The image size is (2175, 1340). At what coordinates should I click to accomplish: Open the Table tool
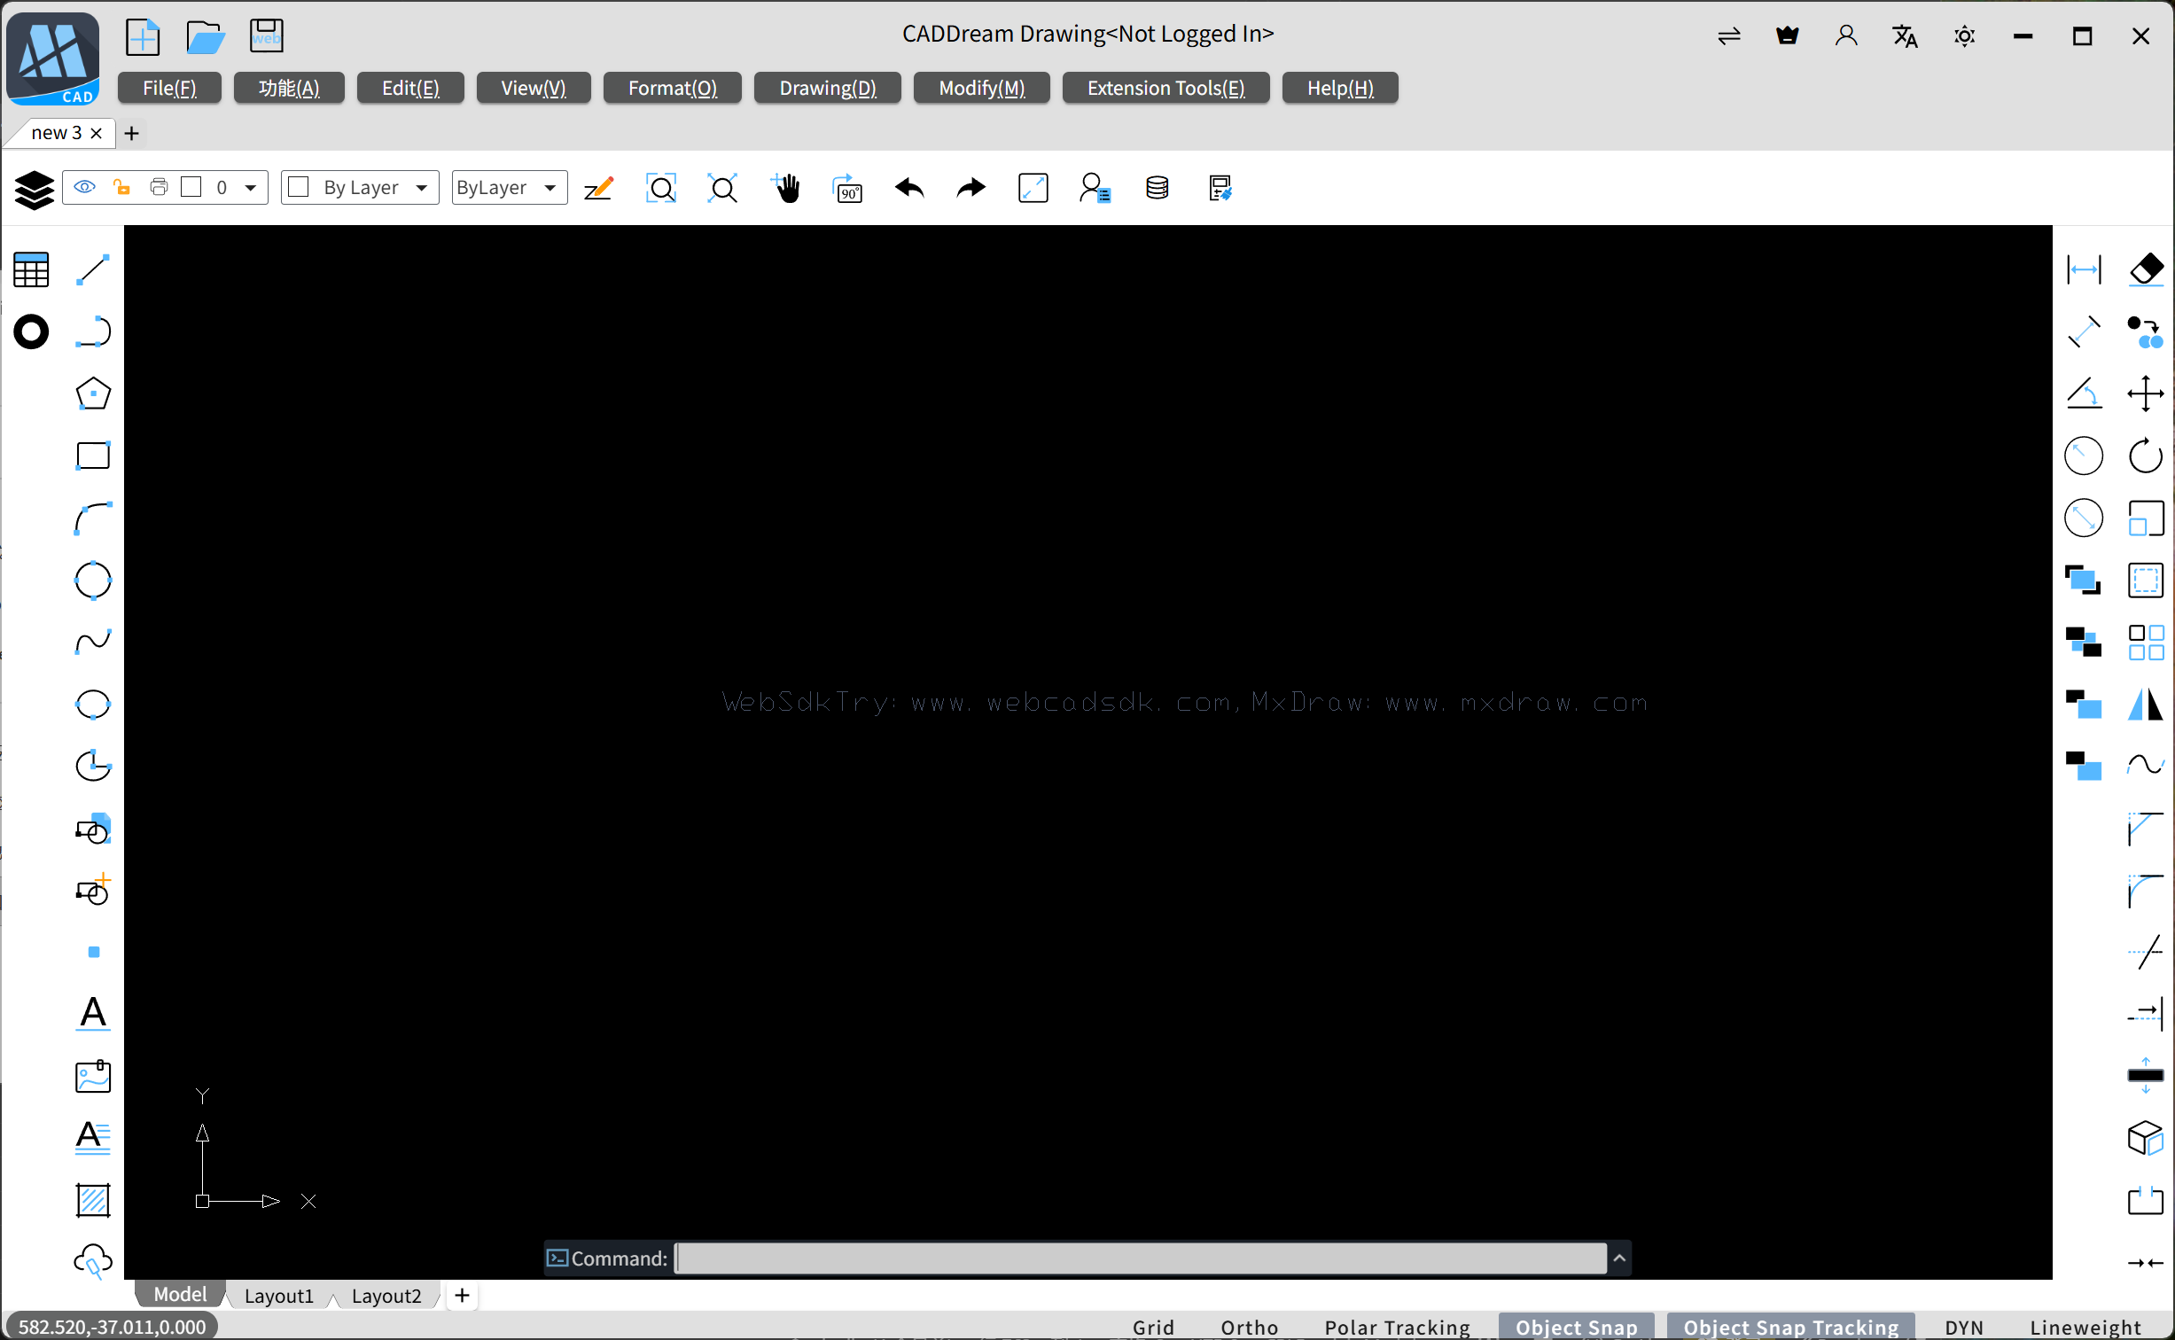31,269
